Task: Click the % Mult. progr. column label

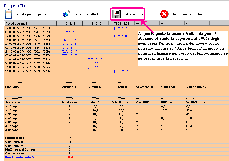Action: click(x=122, y=102)
